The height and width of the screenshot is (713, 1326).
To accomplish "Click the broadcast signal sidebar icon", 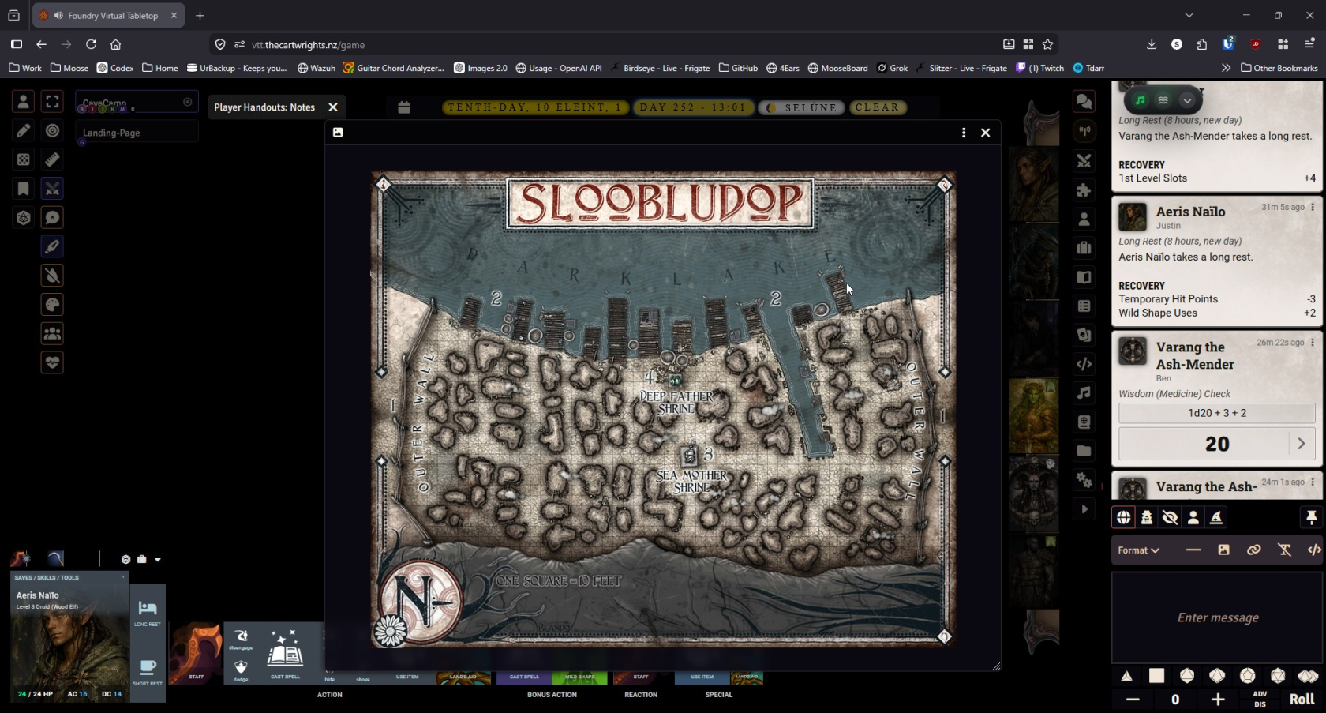I will pos(1084,131).
